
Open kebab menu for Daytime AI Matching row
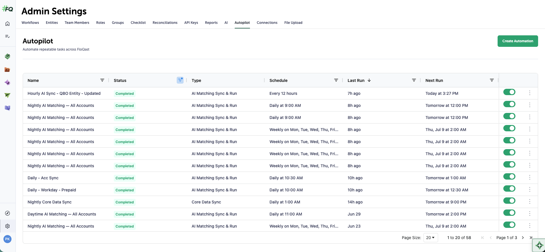[530, 213]
